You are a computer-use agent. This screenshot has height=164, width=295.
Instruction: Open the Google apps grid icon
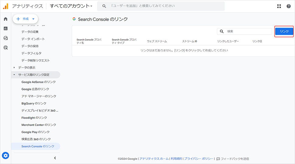point(279,6)
